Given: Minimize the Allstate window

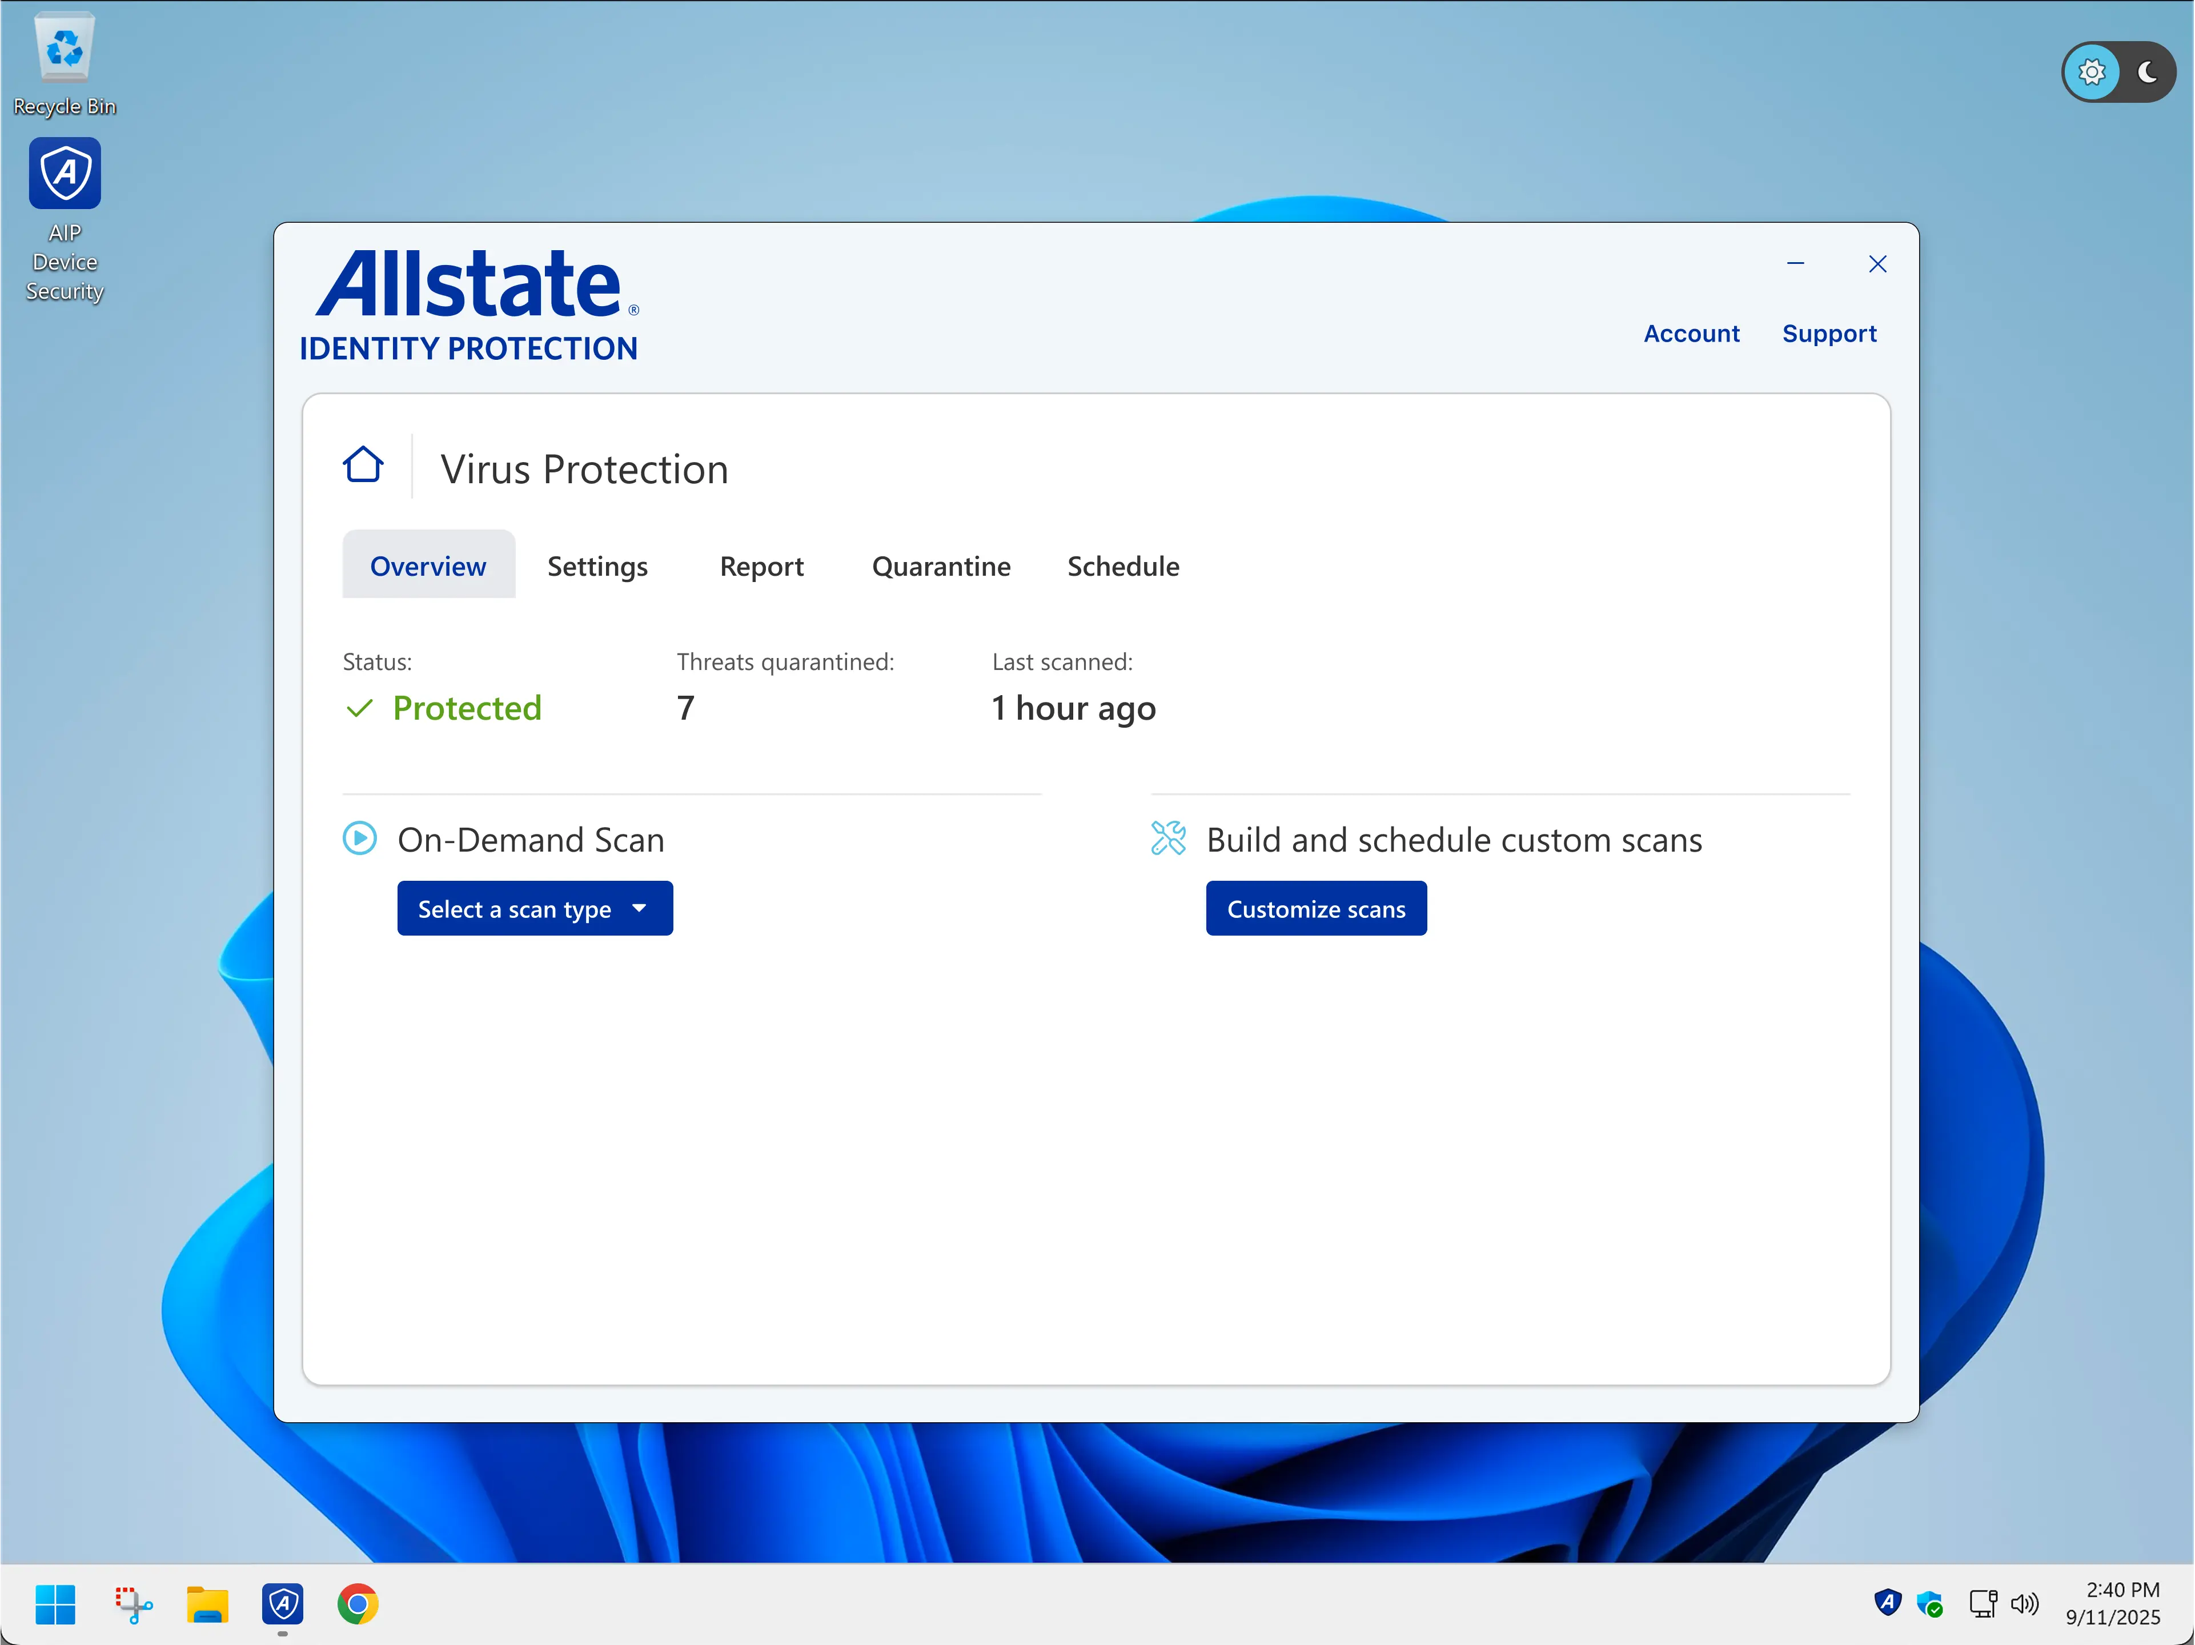Looking at the screenshot, I should pyautogui.click(x=1795, y=263).
